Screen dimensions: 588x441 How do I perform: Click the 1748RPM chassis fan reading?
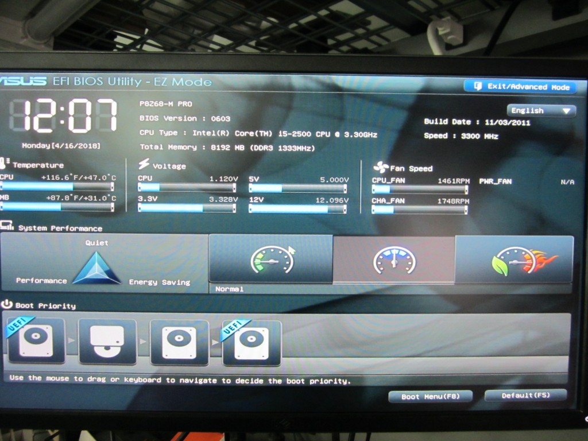pos(454,201)
